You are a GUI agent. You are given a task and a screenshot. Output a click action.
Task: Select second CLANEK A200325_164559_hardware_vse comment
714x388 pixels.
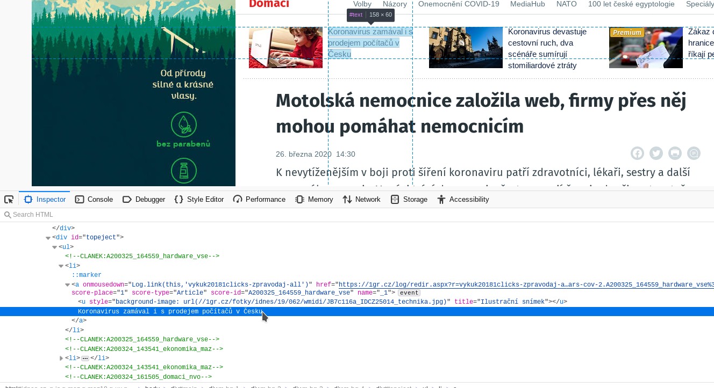[x=357, y=339]
